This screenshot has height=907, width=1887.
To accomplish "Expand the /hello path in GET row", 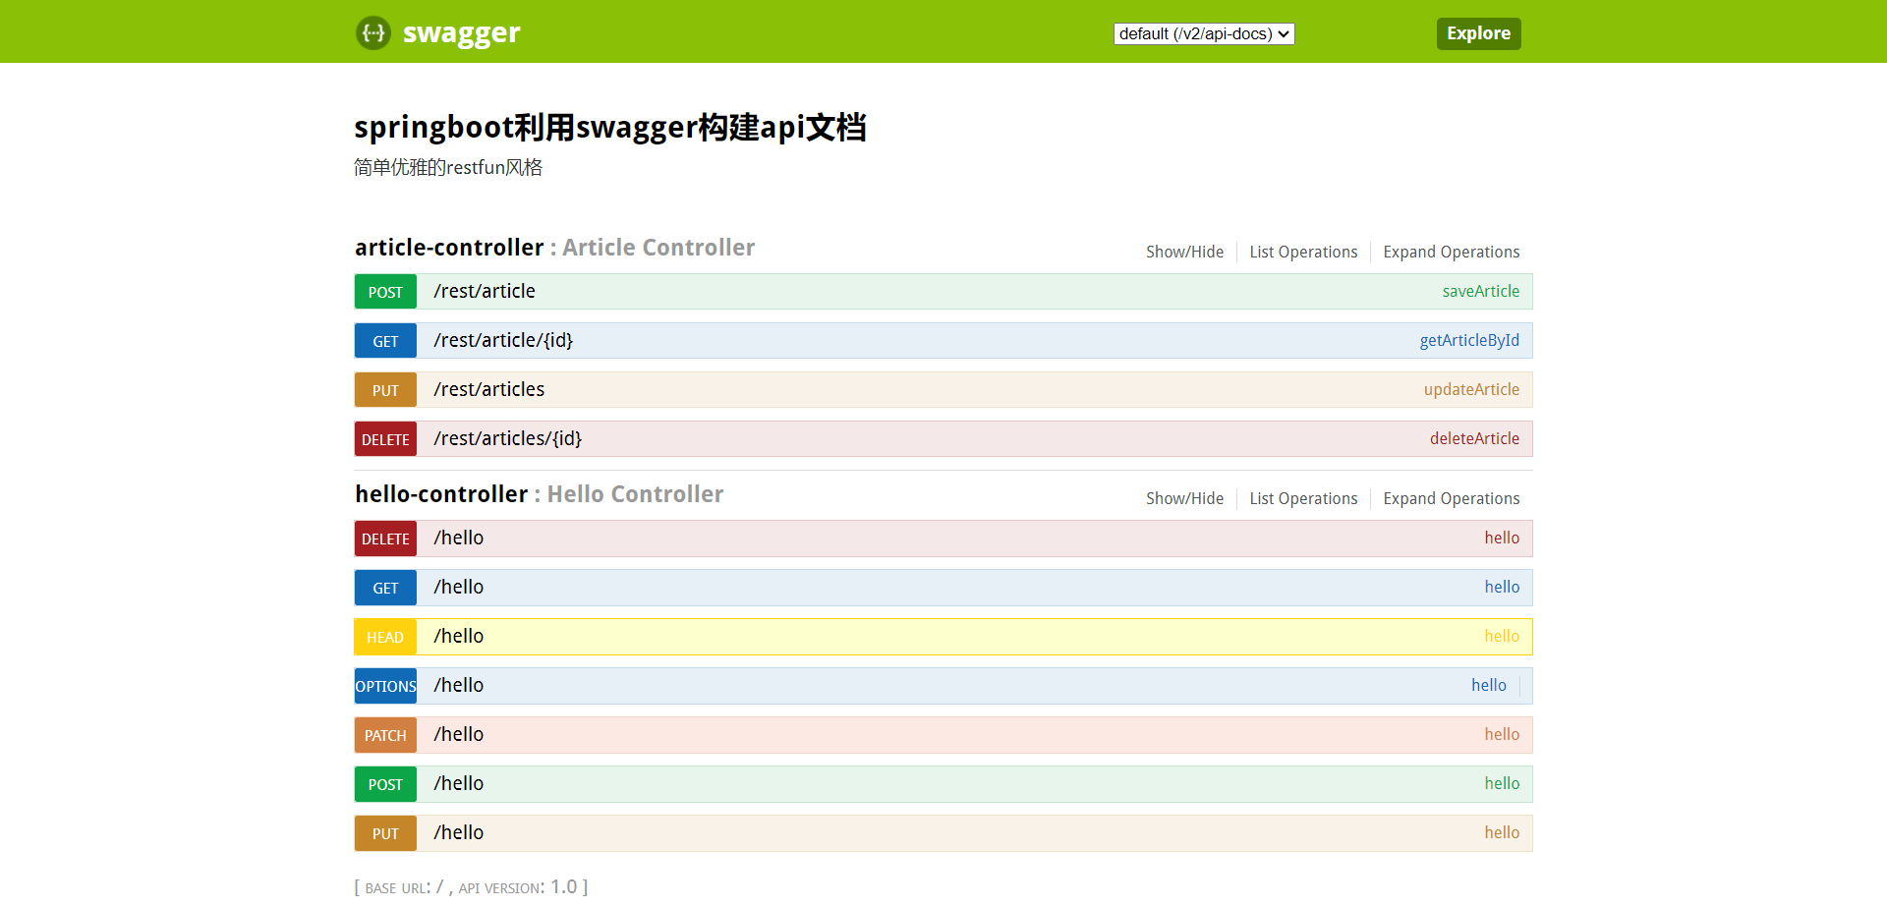I will point(459,587).
